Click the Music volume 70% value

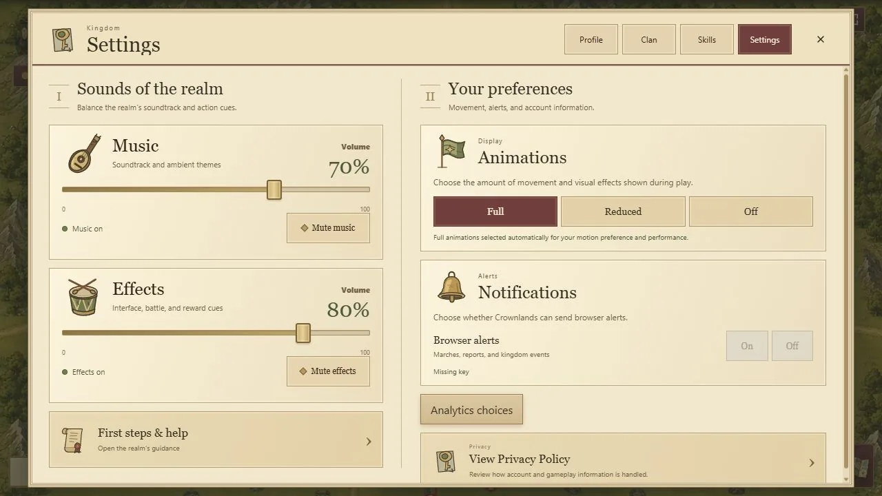click(349, 167)
